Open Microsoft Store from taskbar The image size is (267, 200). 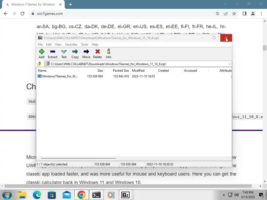[52, 195]
